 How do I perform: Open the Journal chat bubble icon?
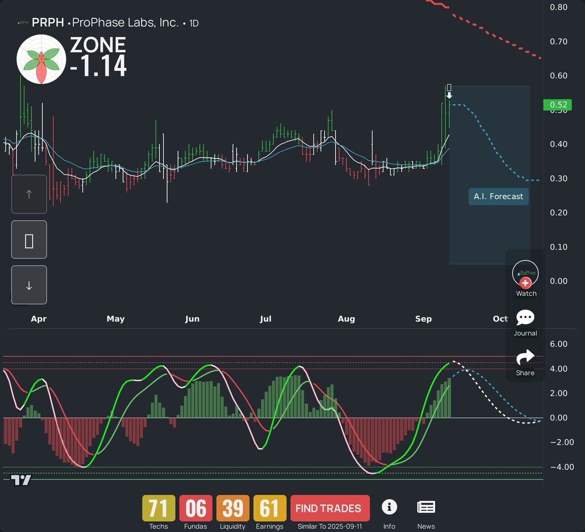point(525,318)
